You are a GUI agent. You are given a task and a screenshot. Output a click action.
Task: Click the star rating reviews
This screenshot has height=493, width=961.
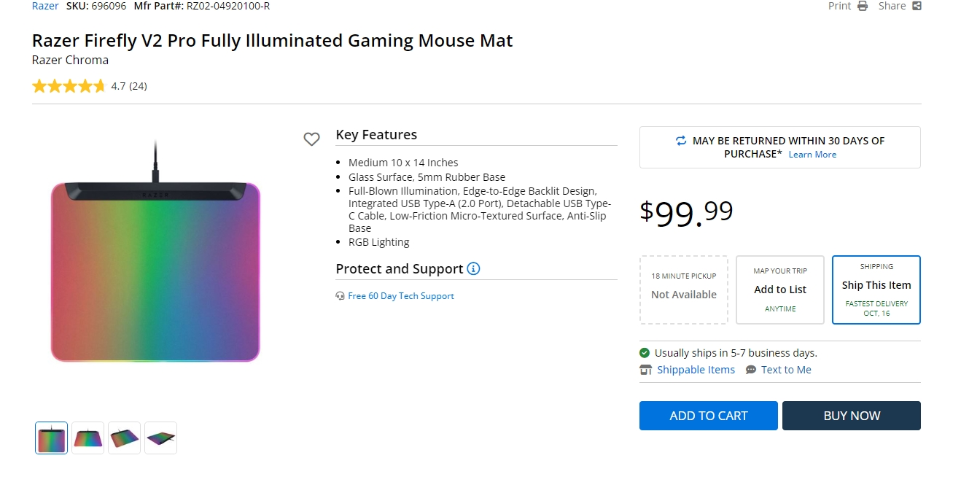[x=69, y=86]
